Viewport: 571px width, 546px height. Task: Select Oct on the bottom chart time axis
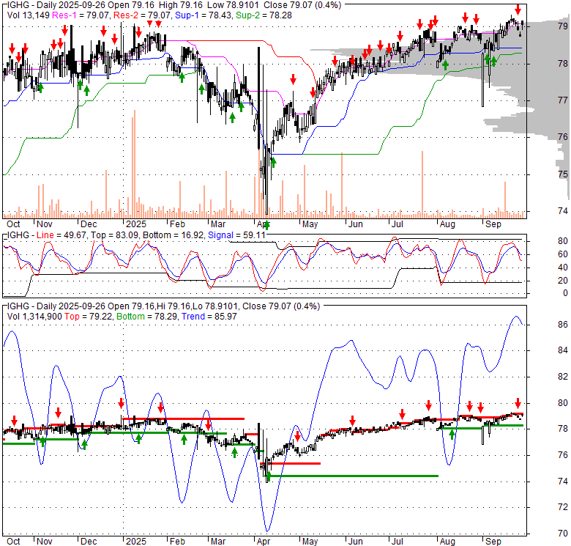(x=13, y=542)
